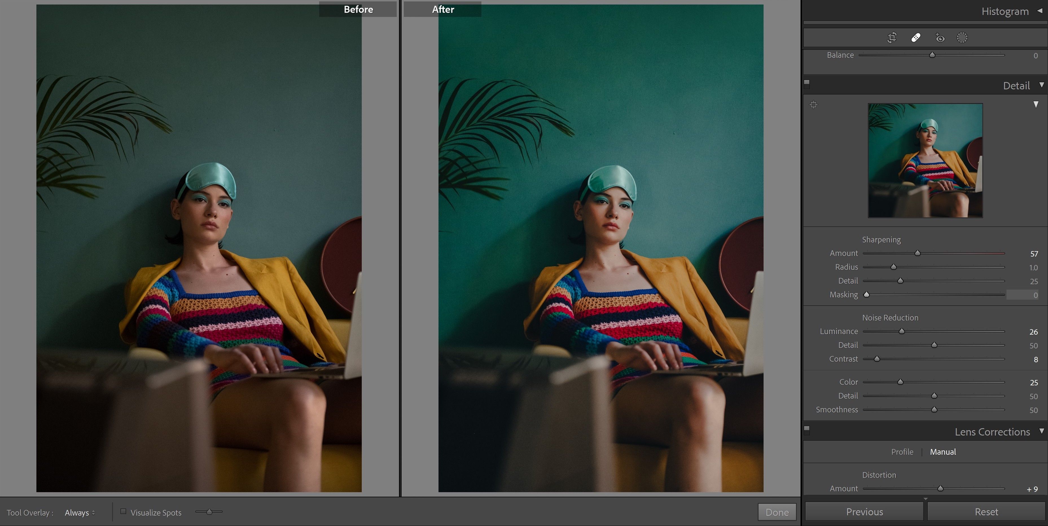Hide the detail preview with triangle
Screen dimensions: 1048x526
1036,105
